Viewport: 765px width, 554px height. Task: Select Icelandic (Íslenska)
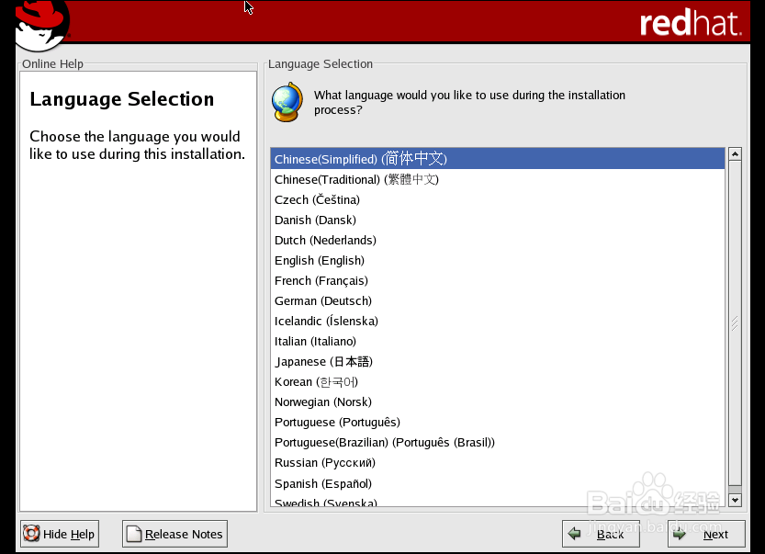(x=498, y=322)
